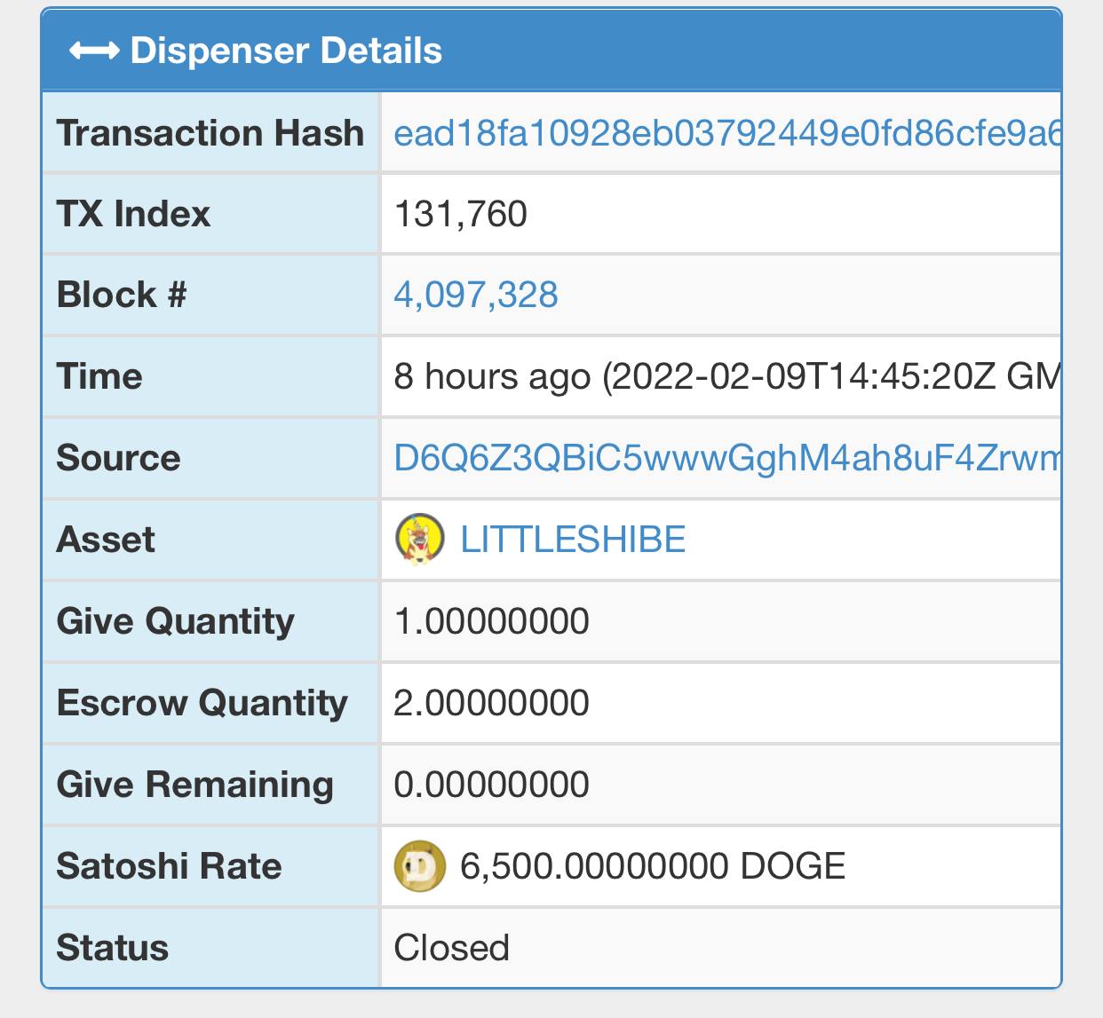Image resolution: width=1103 pixels, height=1018 pixels.
Task: Open the LITTLESHIBE asset name link
Action: click(x=573, y=540)
